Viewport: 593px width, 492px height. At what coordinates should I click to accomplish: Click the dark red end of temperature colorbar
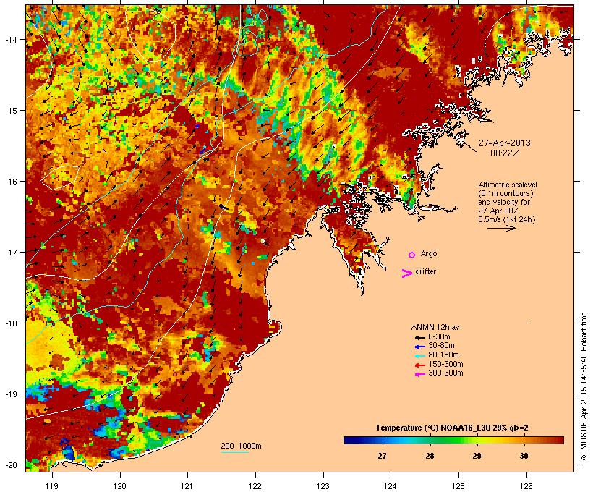coord(557,440)
